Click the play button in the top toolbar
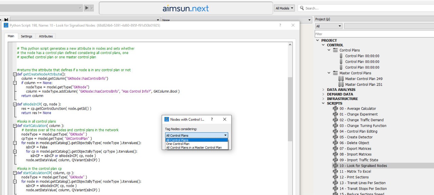434x195 pixels. pyautogui.click(x=87, y=7)
